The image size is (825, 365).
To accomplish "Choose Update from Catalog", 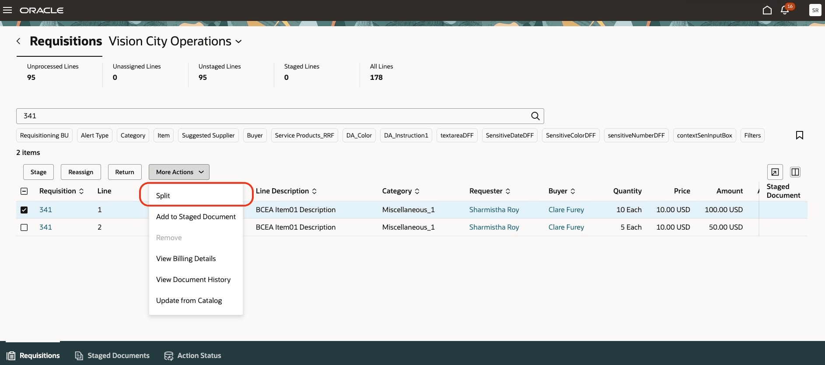I will coord(196,300).
